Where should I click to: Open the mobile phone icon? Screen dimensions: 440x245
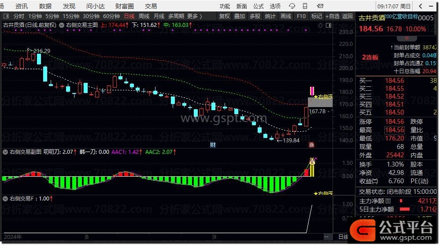pos(305,6)
